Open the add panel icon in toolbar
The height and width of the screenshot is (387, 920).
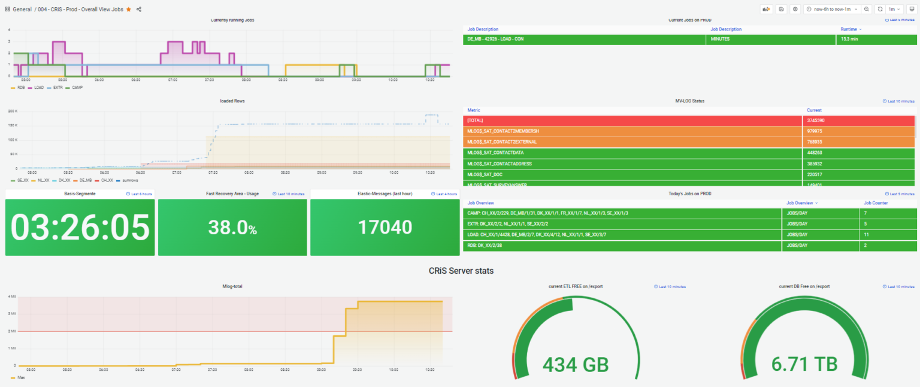(x=766, y=9)
